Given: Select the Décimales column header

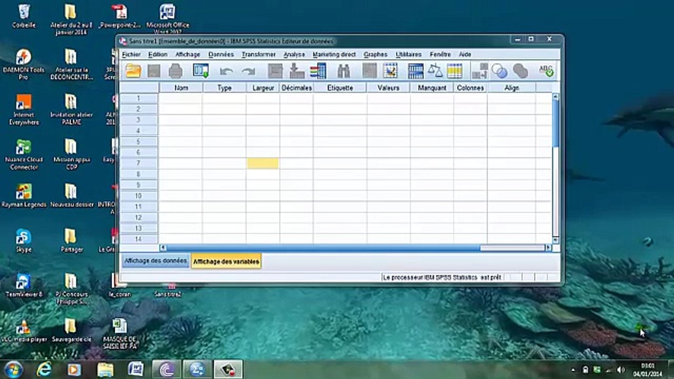Looking at the screenshot, I should [296, 88].
